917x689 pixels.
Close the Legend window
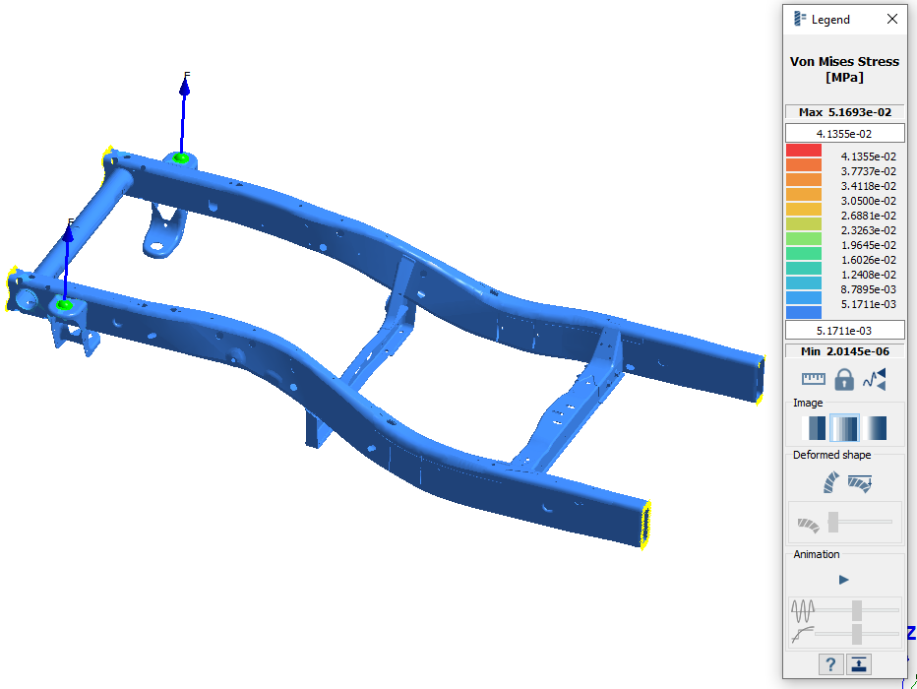tap(892, 18)
